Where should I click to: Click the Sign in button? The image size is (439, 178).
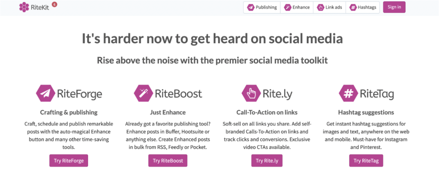pos(394,7)
